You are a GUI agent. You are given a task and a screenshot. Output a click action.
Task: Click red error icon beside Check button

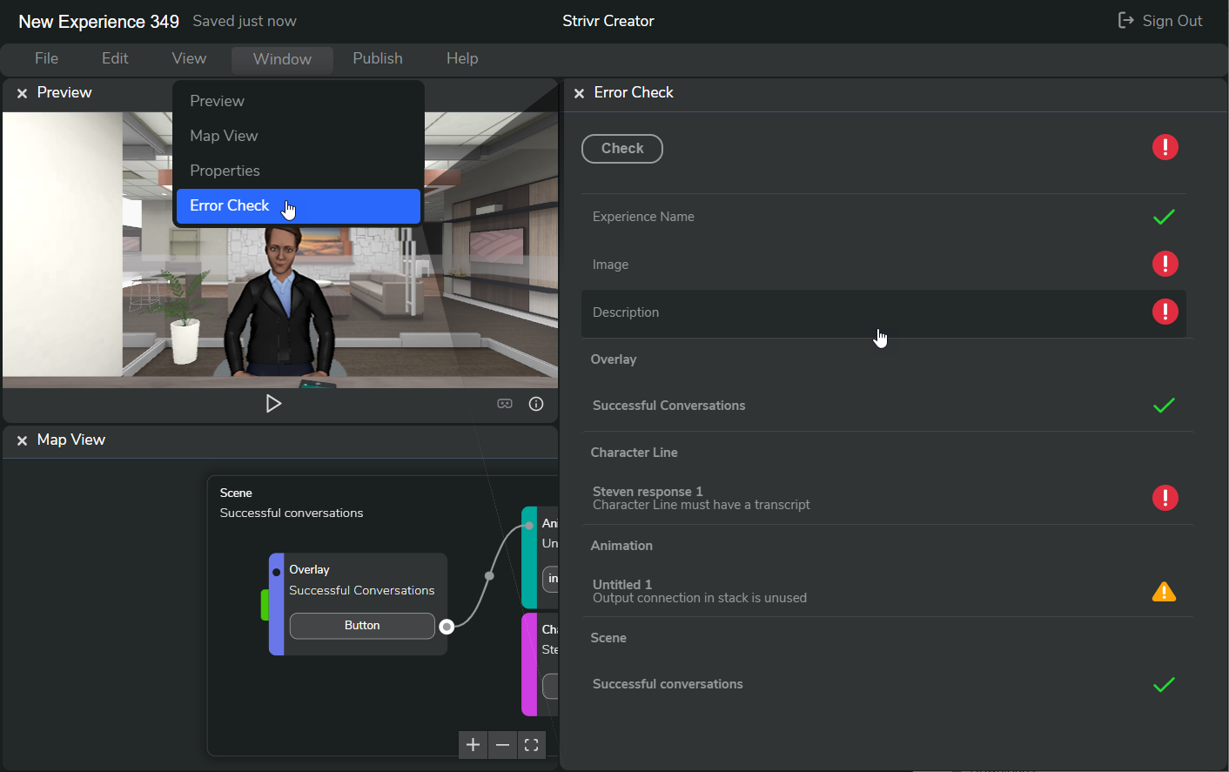coord(1165,147)
